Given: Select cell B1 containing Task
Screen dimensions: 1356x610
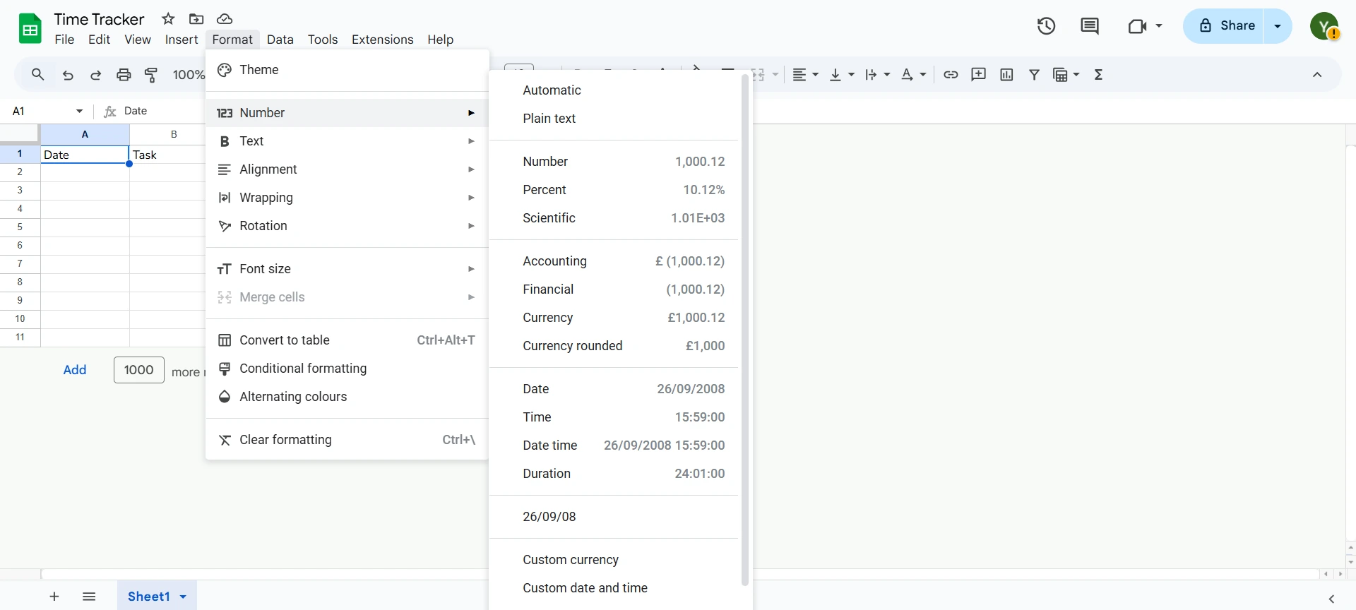Looking at the screenshot, I should click(168, 155).
